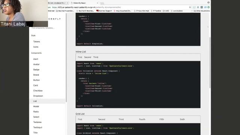Open the Red Hat Presentations bookmark folder
This screenshot has width=240, height=135.
click(65, 11)
